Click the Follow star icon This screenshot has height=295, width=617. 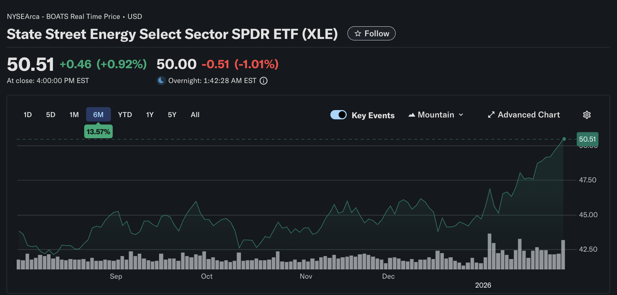coord(358,34)
